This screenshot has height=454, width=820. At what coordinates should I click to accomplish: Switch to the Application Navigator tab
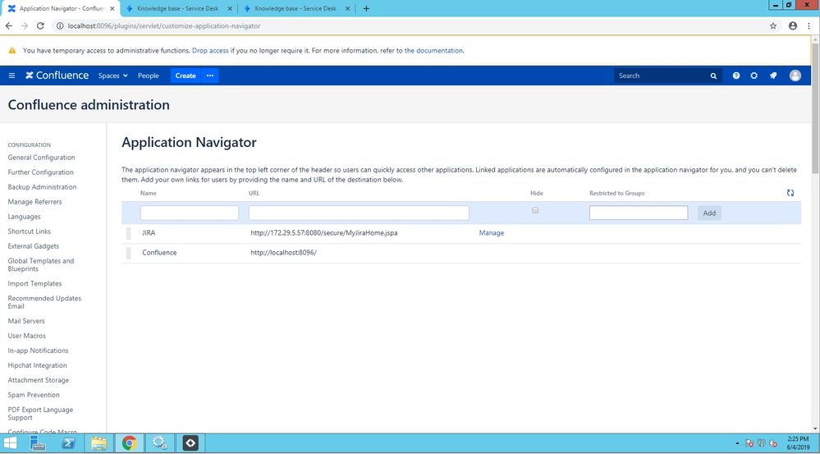click(x=60, y=8)
